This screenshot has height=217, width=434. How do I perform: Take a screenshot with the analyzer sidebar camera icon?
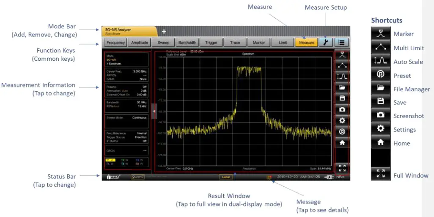click(342, 110)
